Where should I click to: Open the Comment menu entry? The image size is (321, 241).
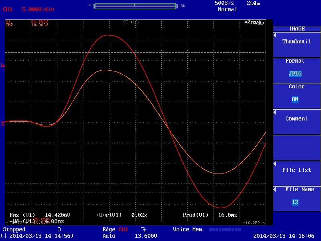click(x=297, y=119)
